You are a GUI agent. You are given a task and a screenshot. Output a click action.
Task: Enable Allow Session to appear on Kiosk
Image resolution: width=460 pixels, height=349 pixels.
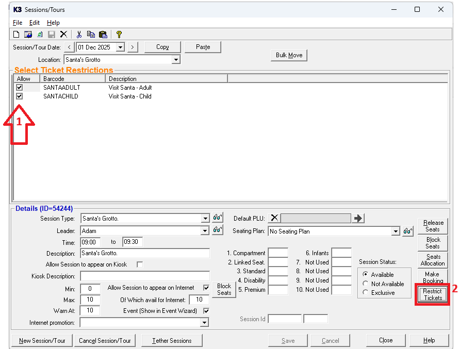(x=139, y=264)
